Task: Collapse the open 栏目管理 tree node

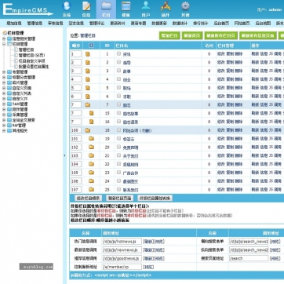Action: (x=4, y=44)
